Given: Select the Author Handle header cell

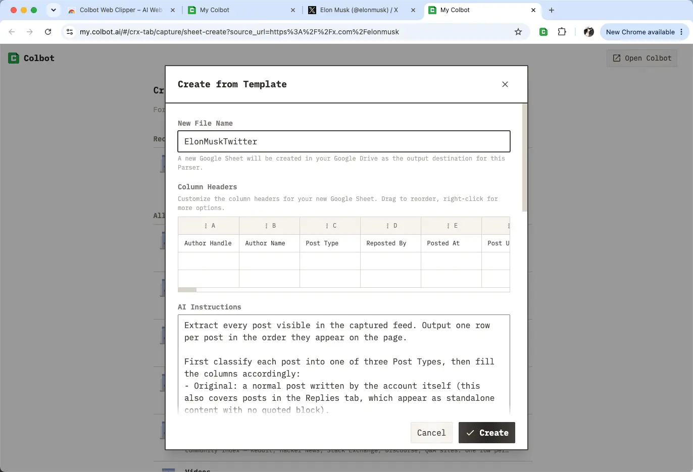Looking at the screenshot, I should point(209,243).
